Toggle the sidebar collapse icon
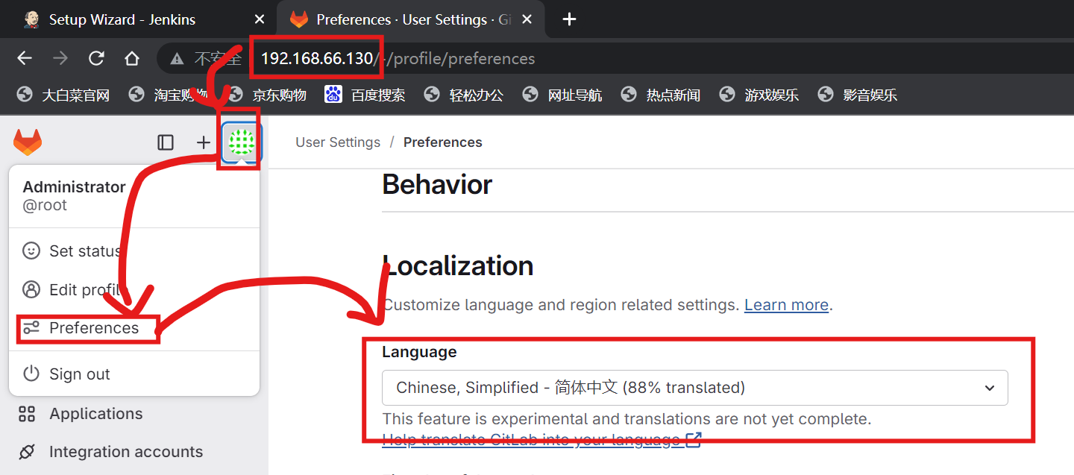This screenshot has width=1074, height=475. click(x=166, y=142)
